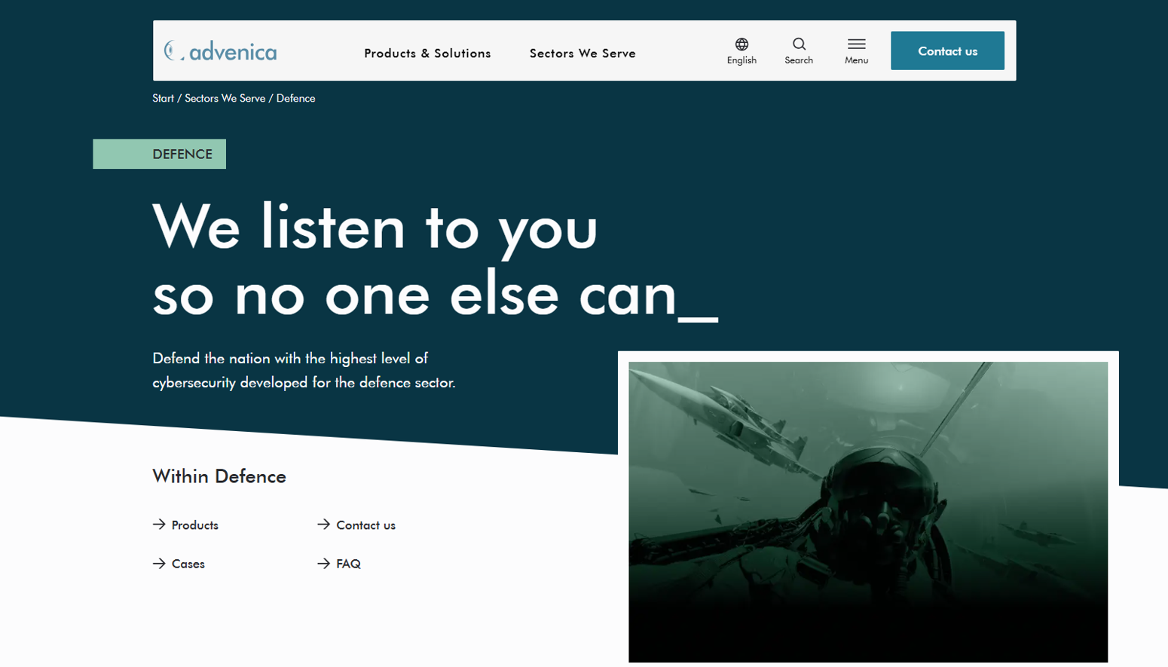Open the FAQ link under Within Defence
The image size is (1168, 667).
tap(348, 564)
